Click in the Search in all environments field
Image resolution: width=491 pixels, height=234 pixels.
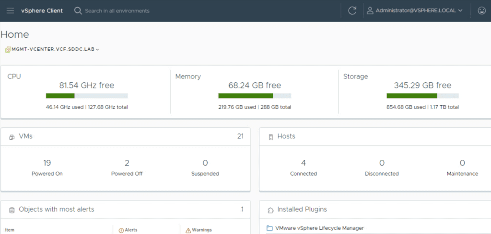(x=117, y=11)
